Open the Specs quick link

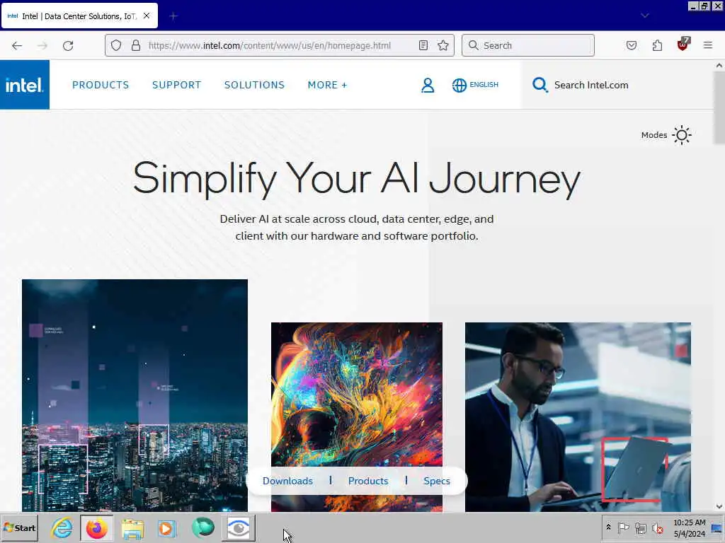pos(436,481)
